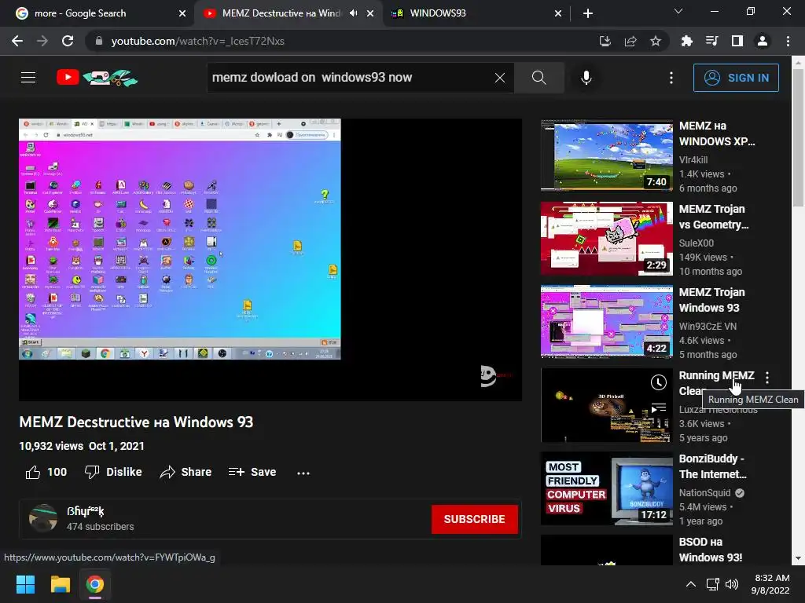Open BonziBuddy The Internet video thumbnail
Viewport: 805px width, 603px height.
click(606, 488)
